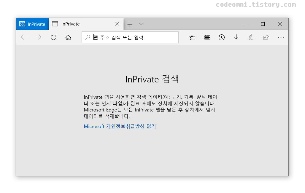Minimize the Edge window
Screen dimensions: 305x193
click(246, 24)
